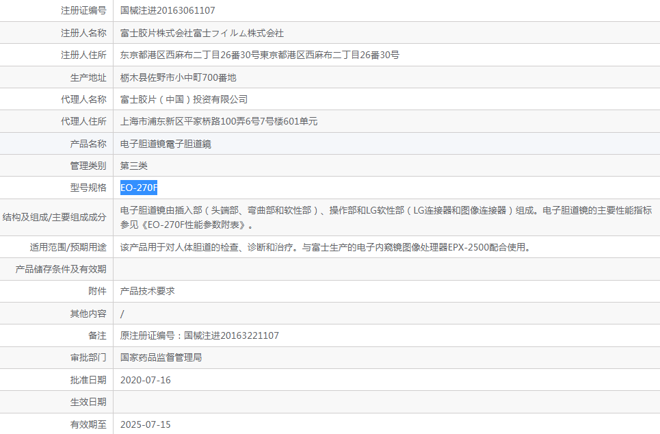This screenshot has height=434, width=660.
Task: Click the '注册证编号' row label
Action: coord(83,10)
